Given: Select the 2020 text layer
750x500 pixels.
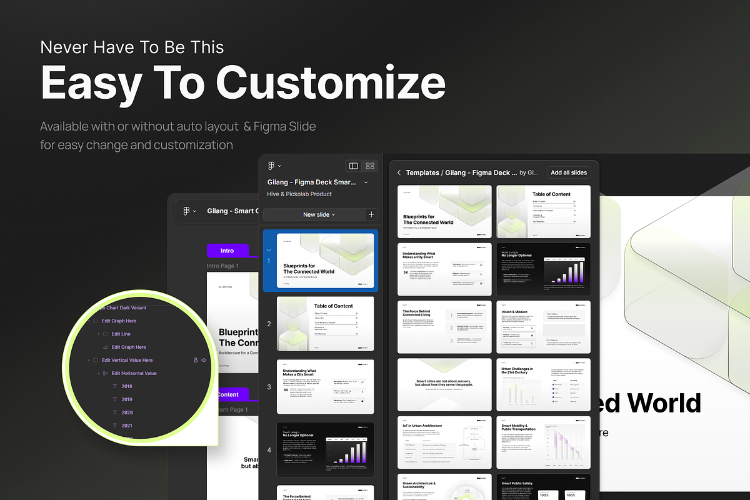Looking at the screenshot, I should point(127,412).
